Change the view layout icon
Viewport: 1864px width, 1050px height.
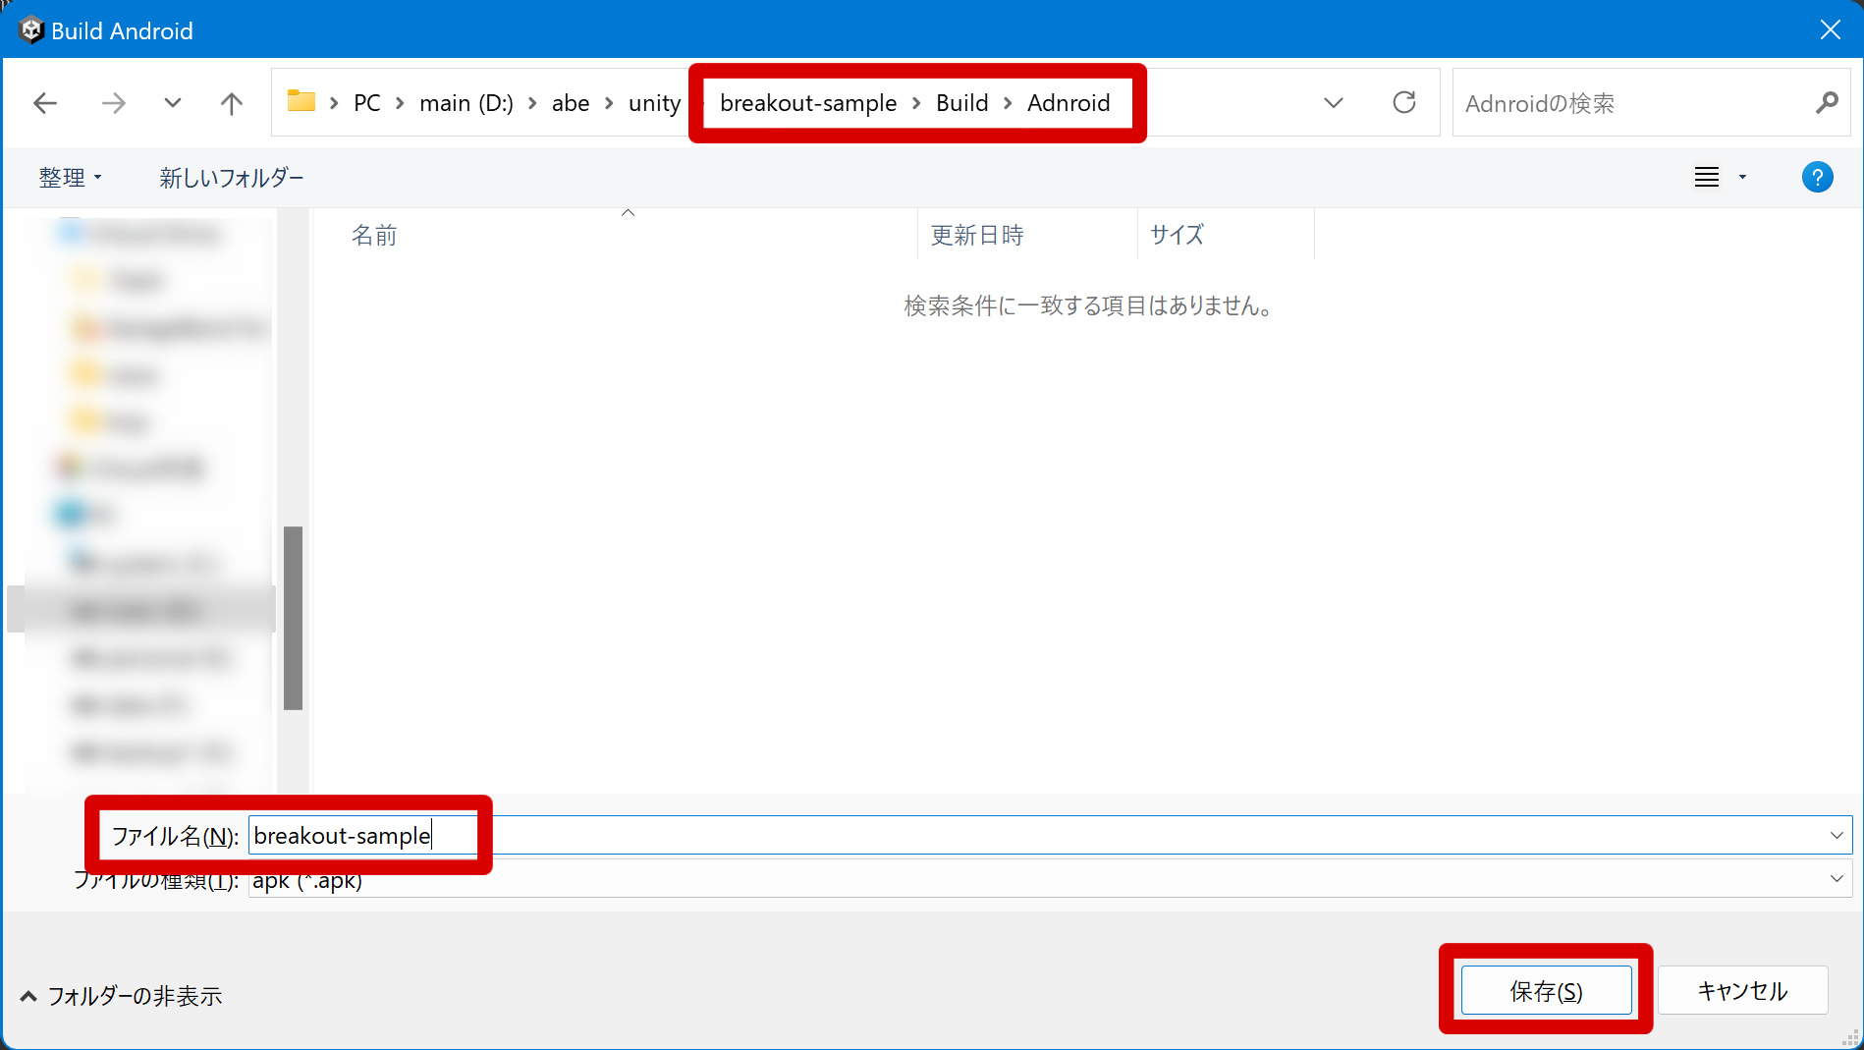[x=1707, y=177]
